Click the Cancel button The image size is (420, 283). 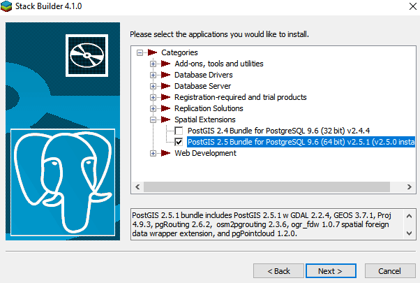pyautogui.click(x=390, y=271)
